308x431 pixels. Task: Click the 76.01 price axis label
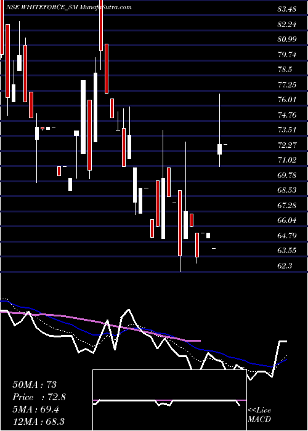click(x=287, y=100)
